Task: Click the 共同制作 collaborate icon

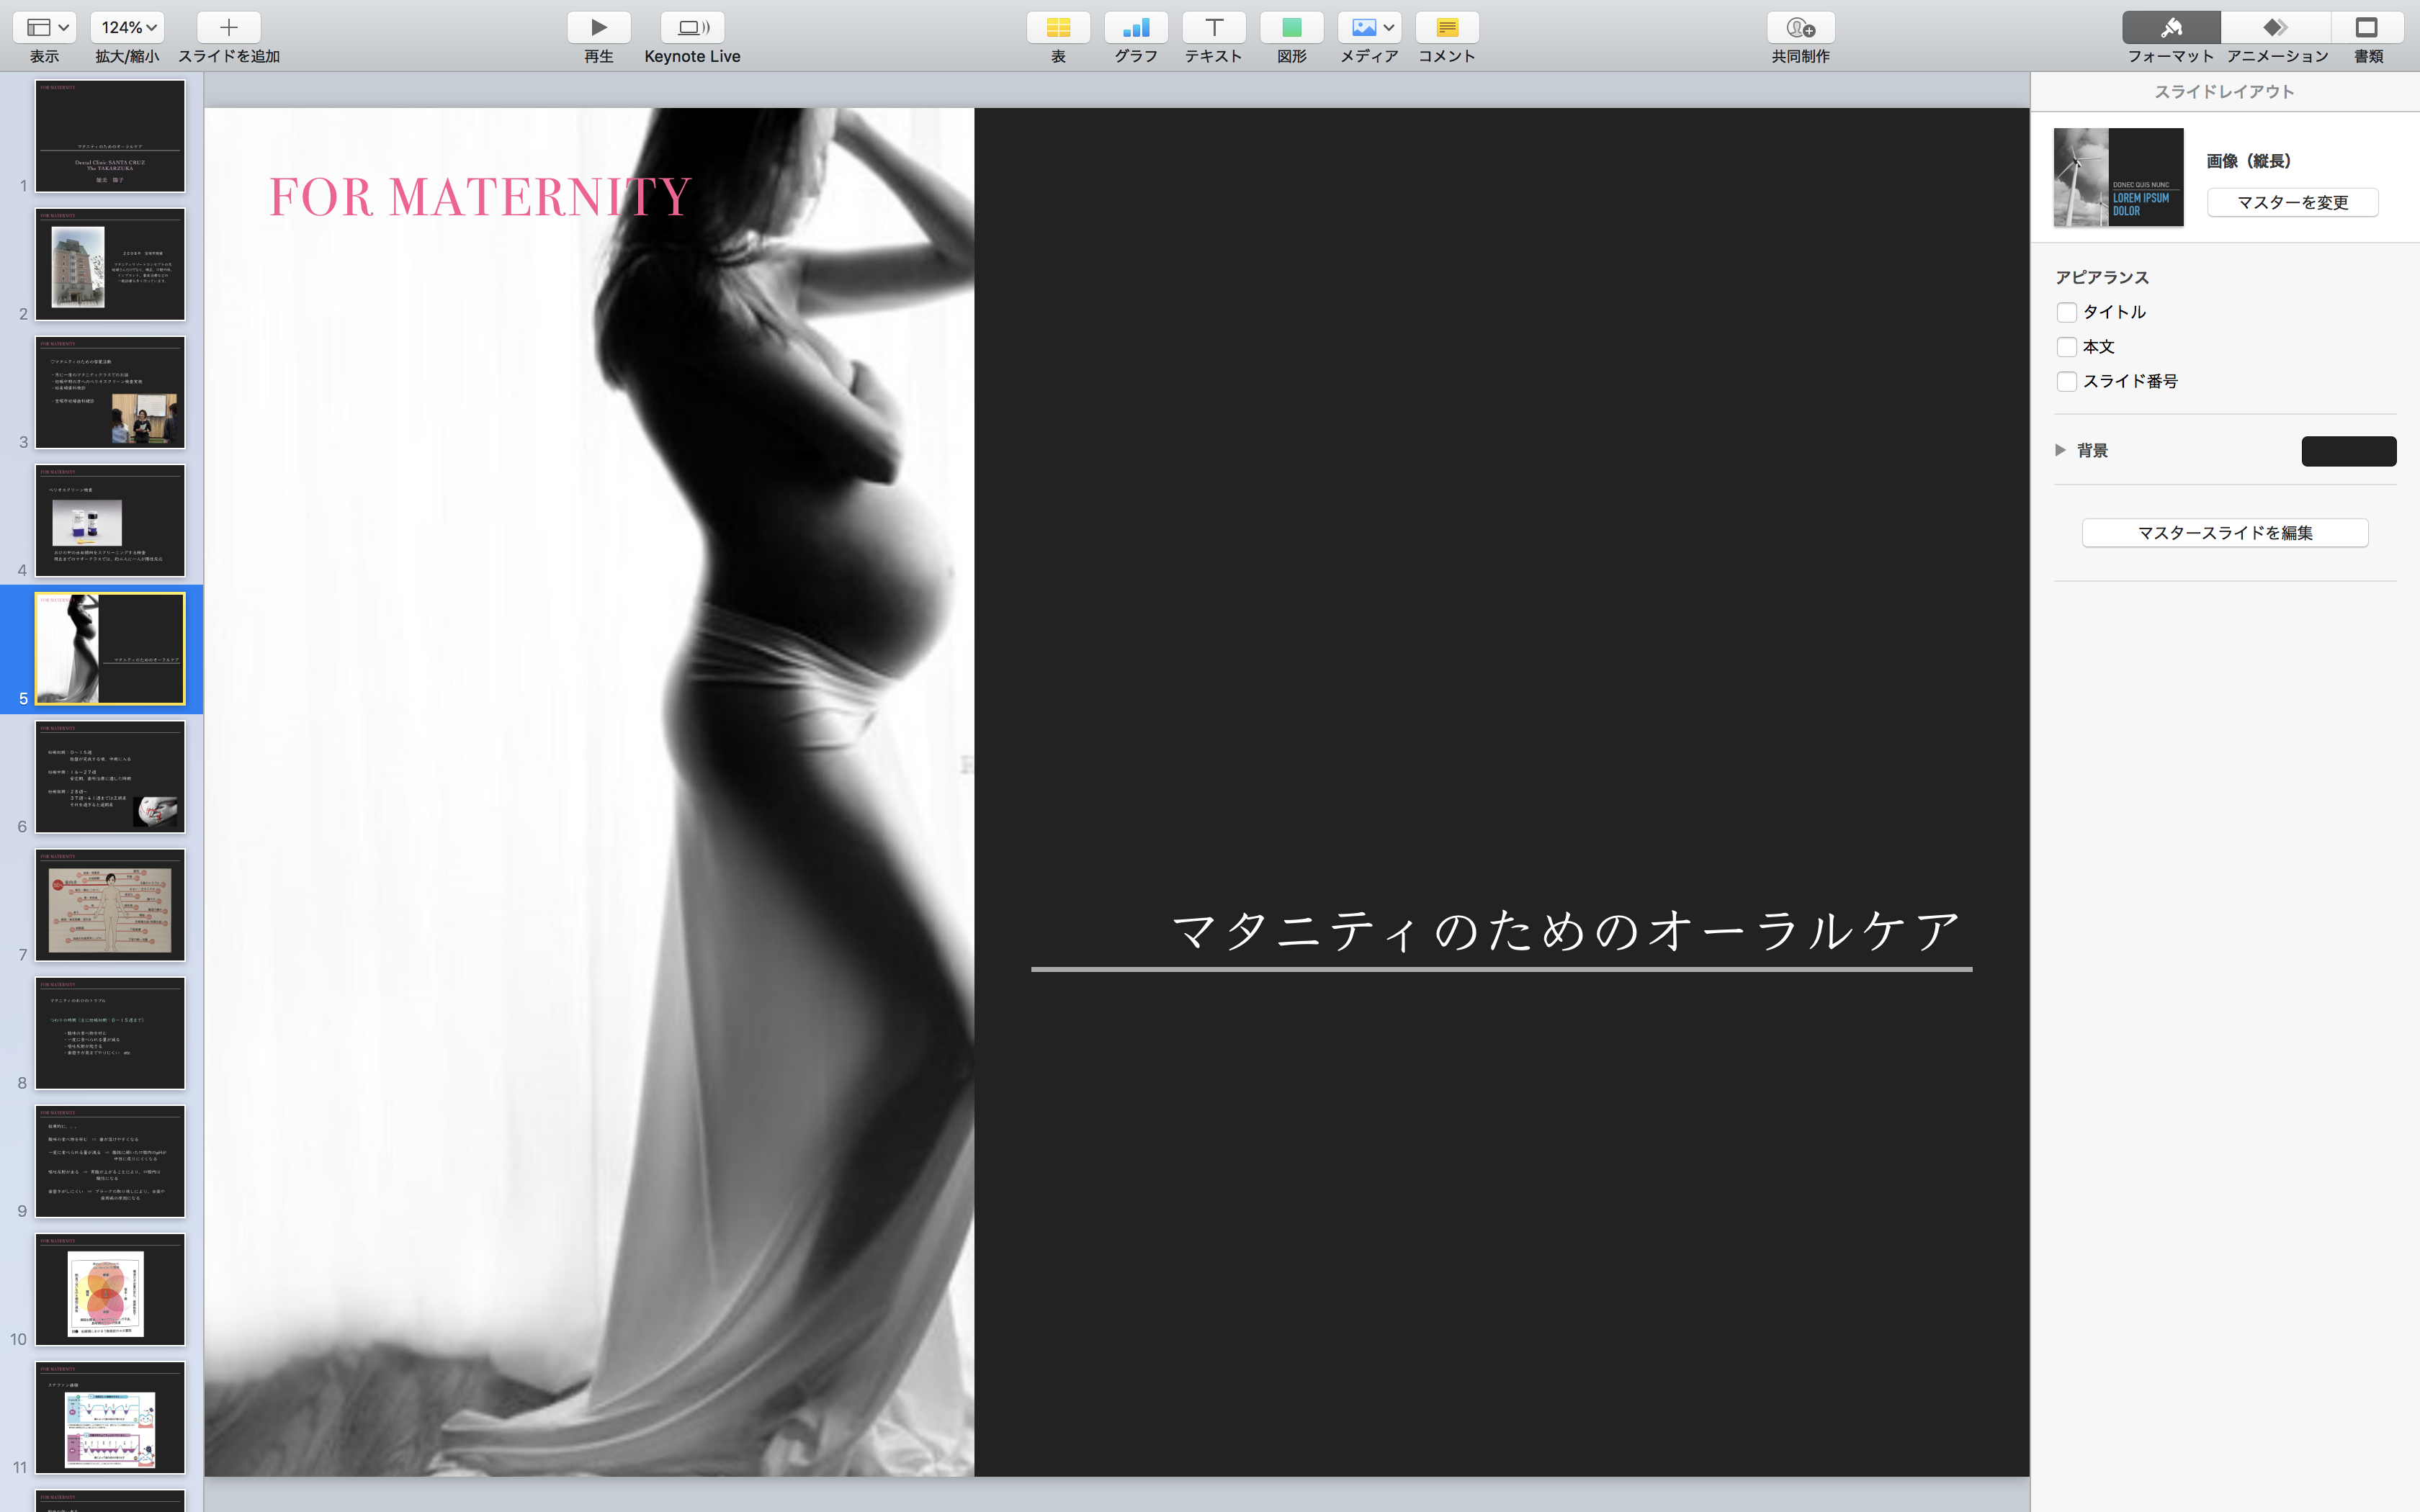Action: click(x=1801, y=27)
